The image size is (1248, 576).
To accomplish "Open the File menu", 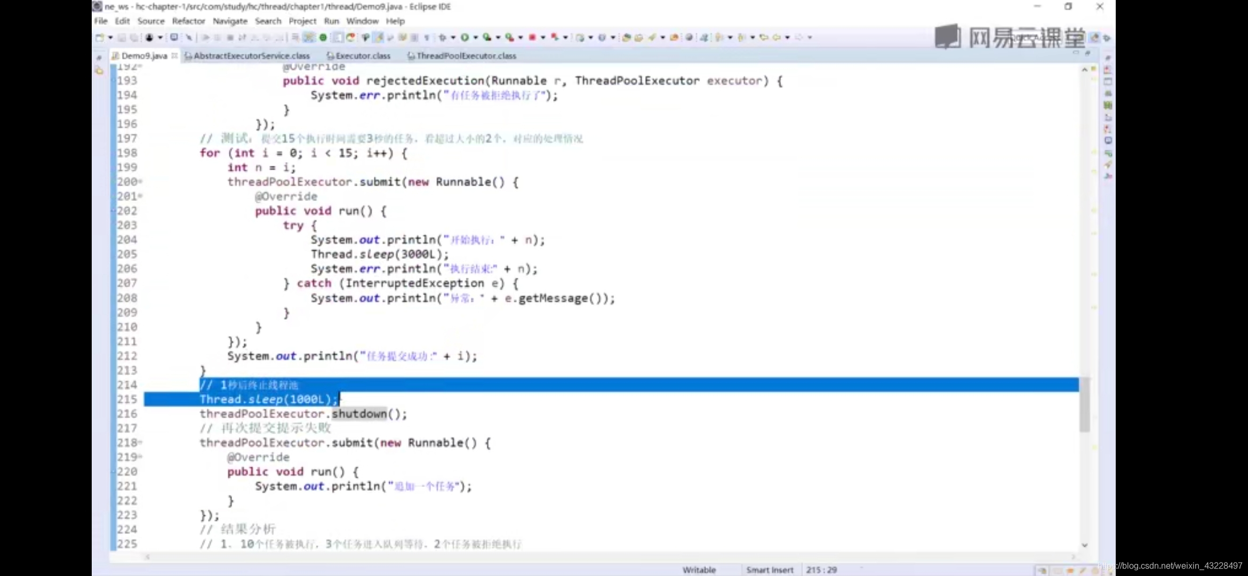I will (101, 21).
